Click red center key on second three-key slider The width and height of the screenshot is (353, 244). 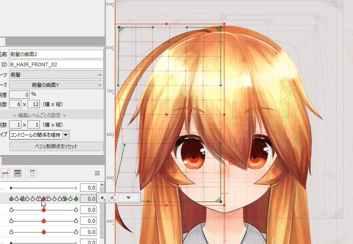tap(44, 221)
